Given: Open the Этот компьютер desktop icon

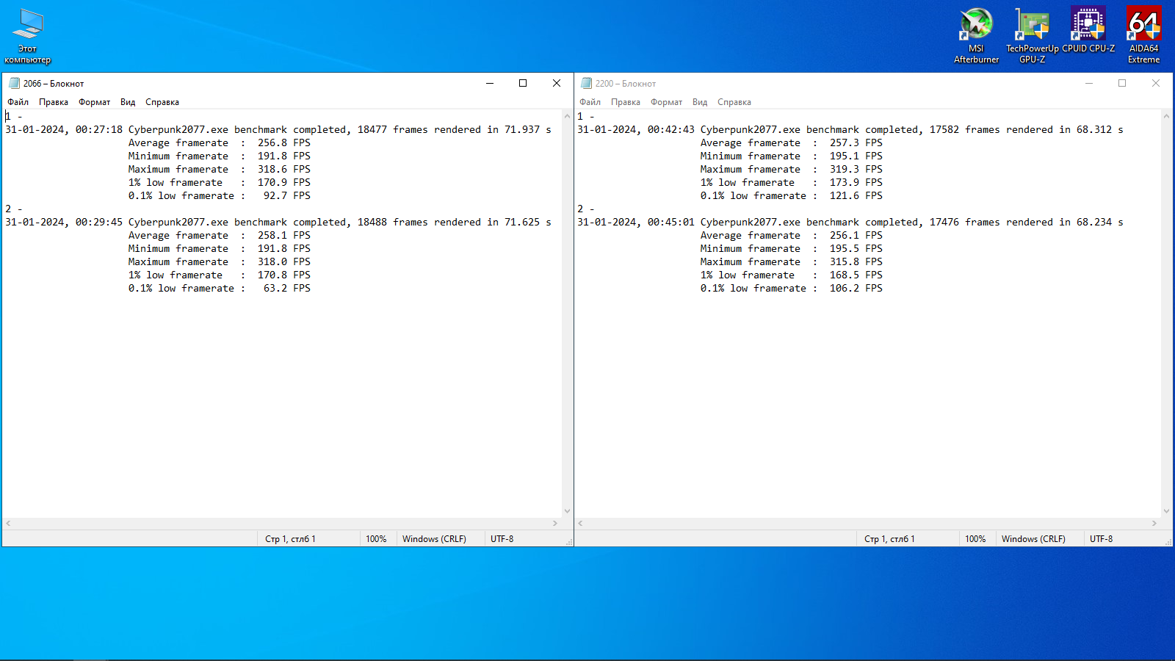Looking at the screenshot, I should click(28, 36).
